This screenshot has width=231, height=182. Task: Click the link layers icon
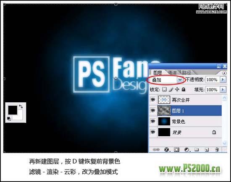156,150
